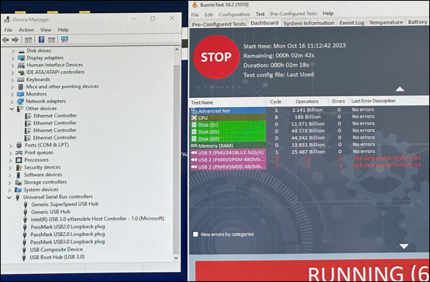Select PassMark USB3.0 Loopback plug

click(67, 242)
